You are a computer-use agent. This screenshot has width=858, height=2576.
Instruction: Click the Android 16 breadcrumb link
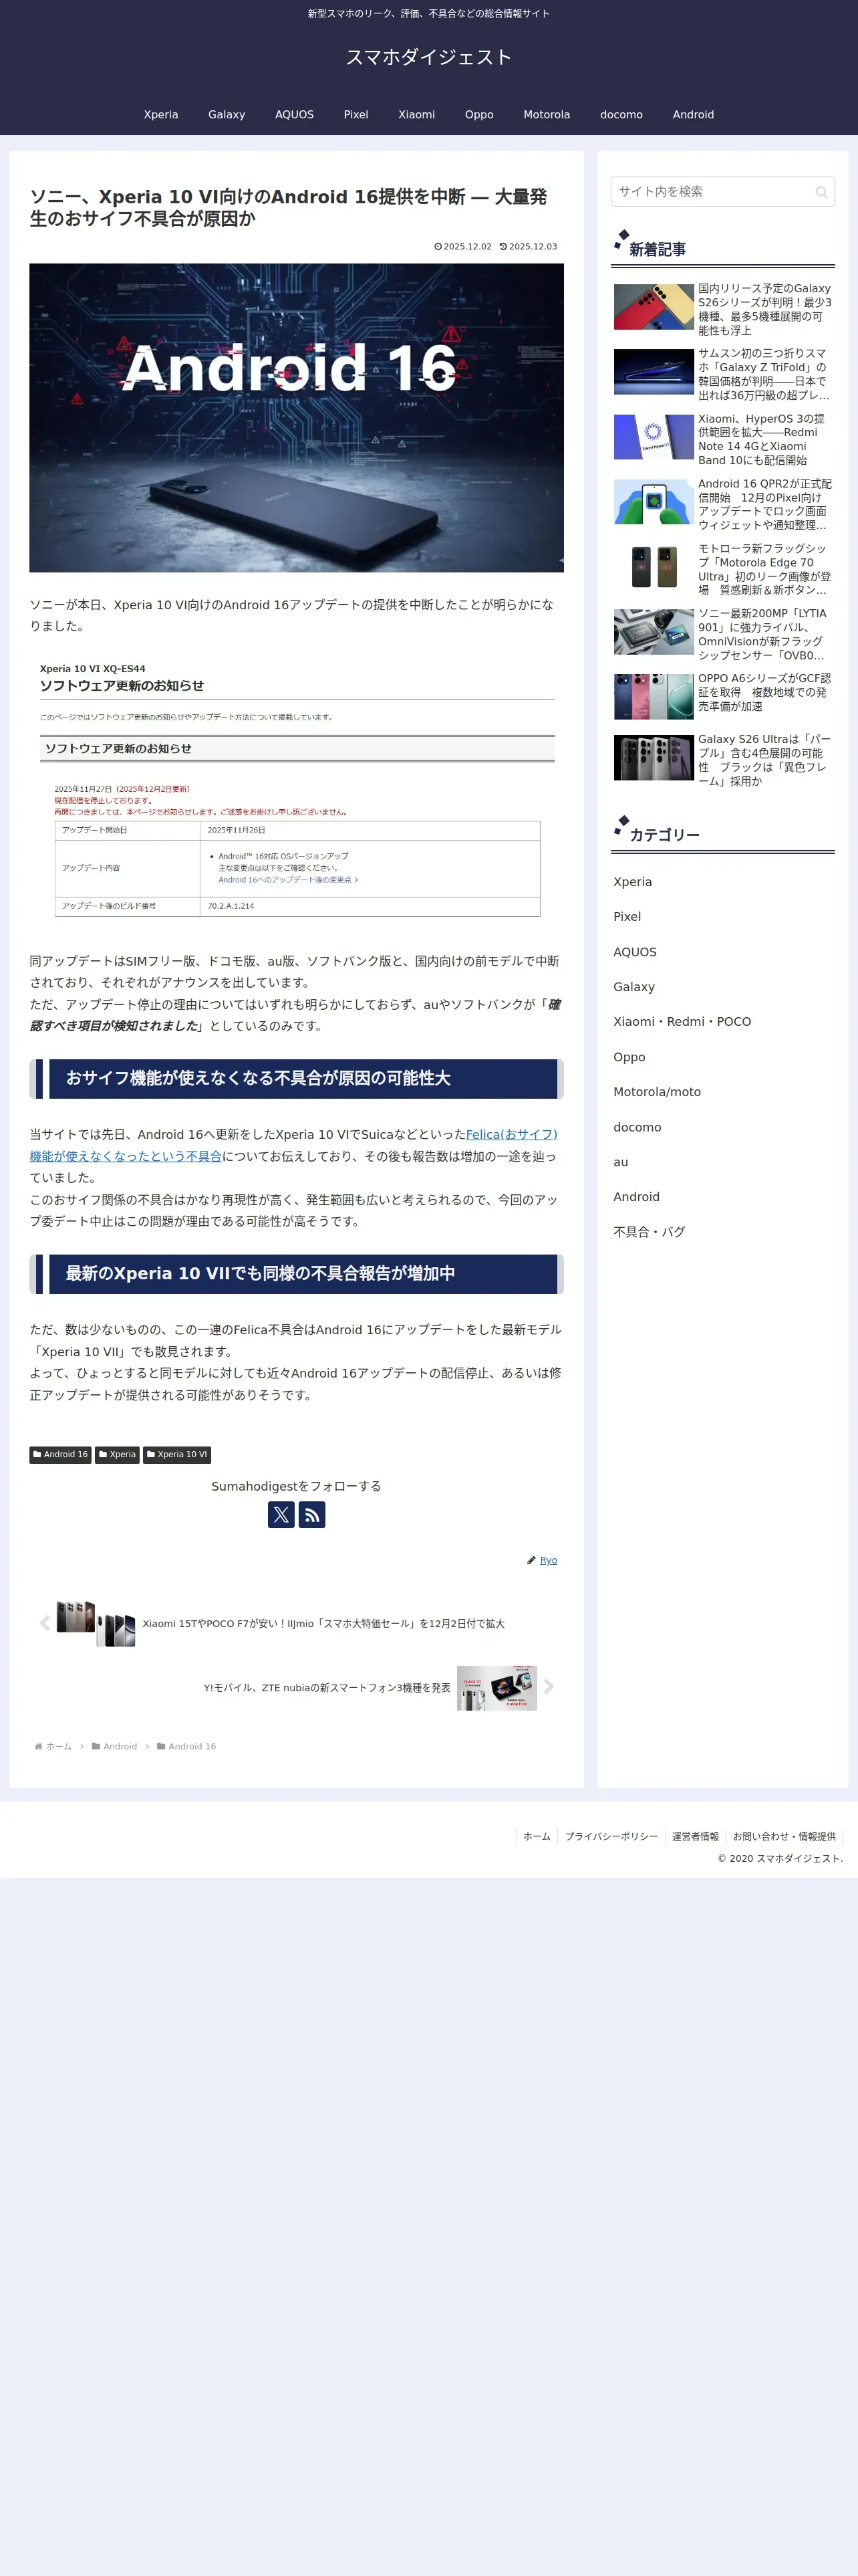[192, 1746]
